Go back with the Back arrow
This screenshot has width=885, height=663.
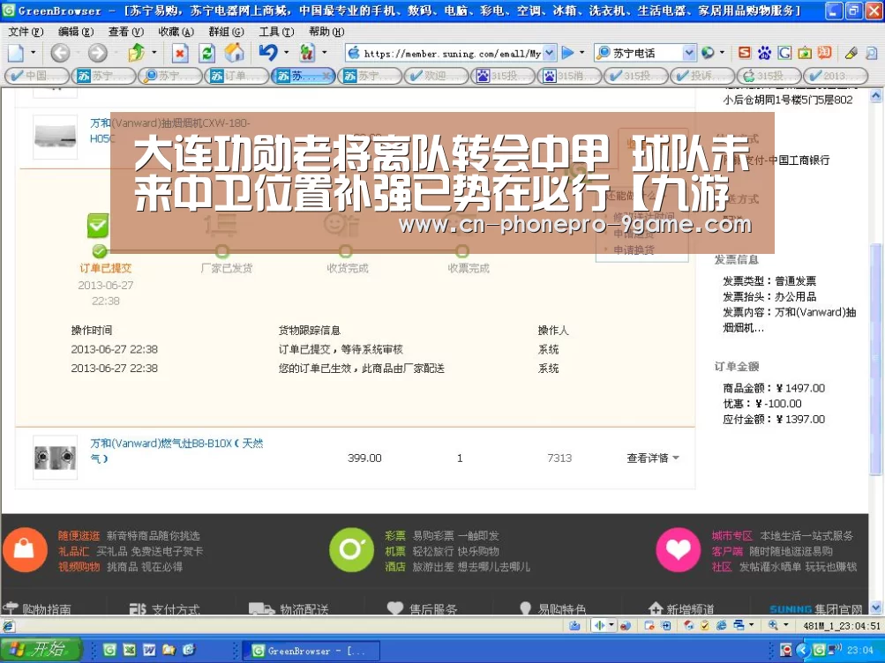click(60, 53)
